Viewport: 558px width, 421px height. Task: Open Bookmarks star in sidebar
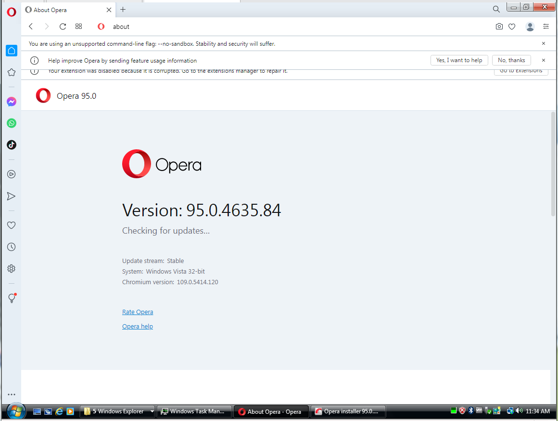pyautogui.click(x=12, y=72)
